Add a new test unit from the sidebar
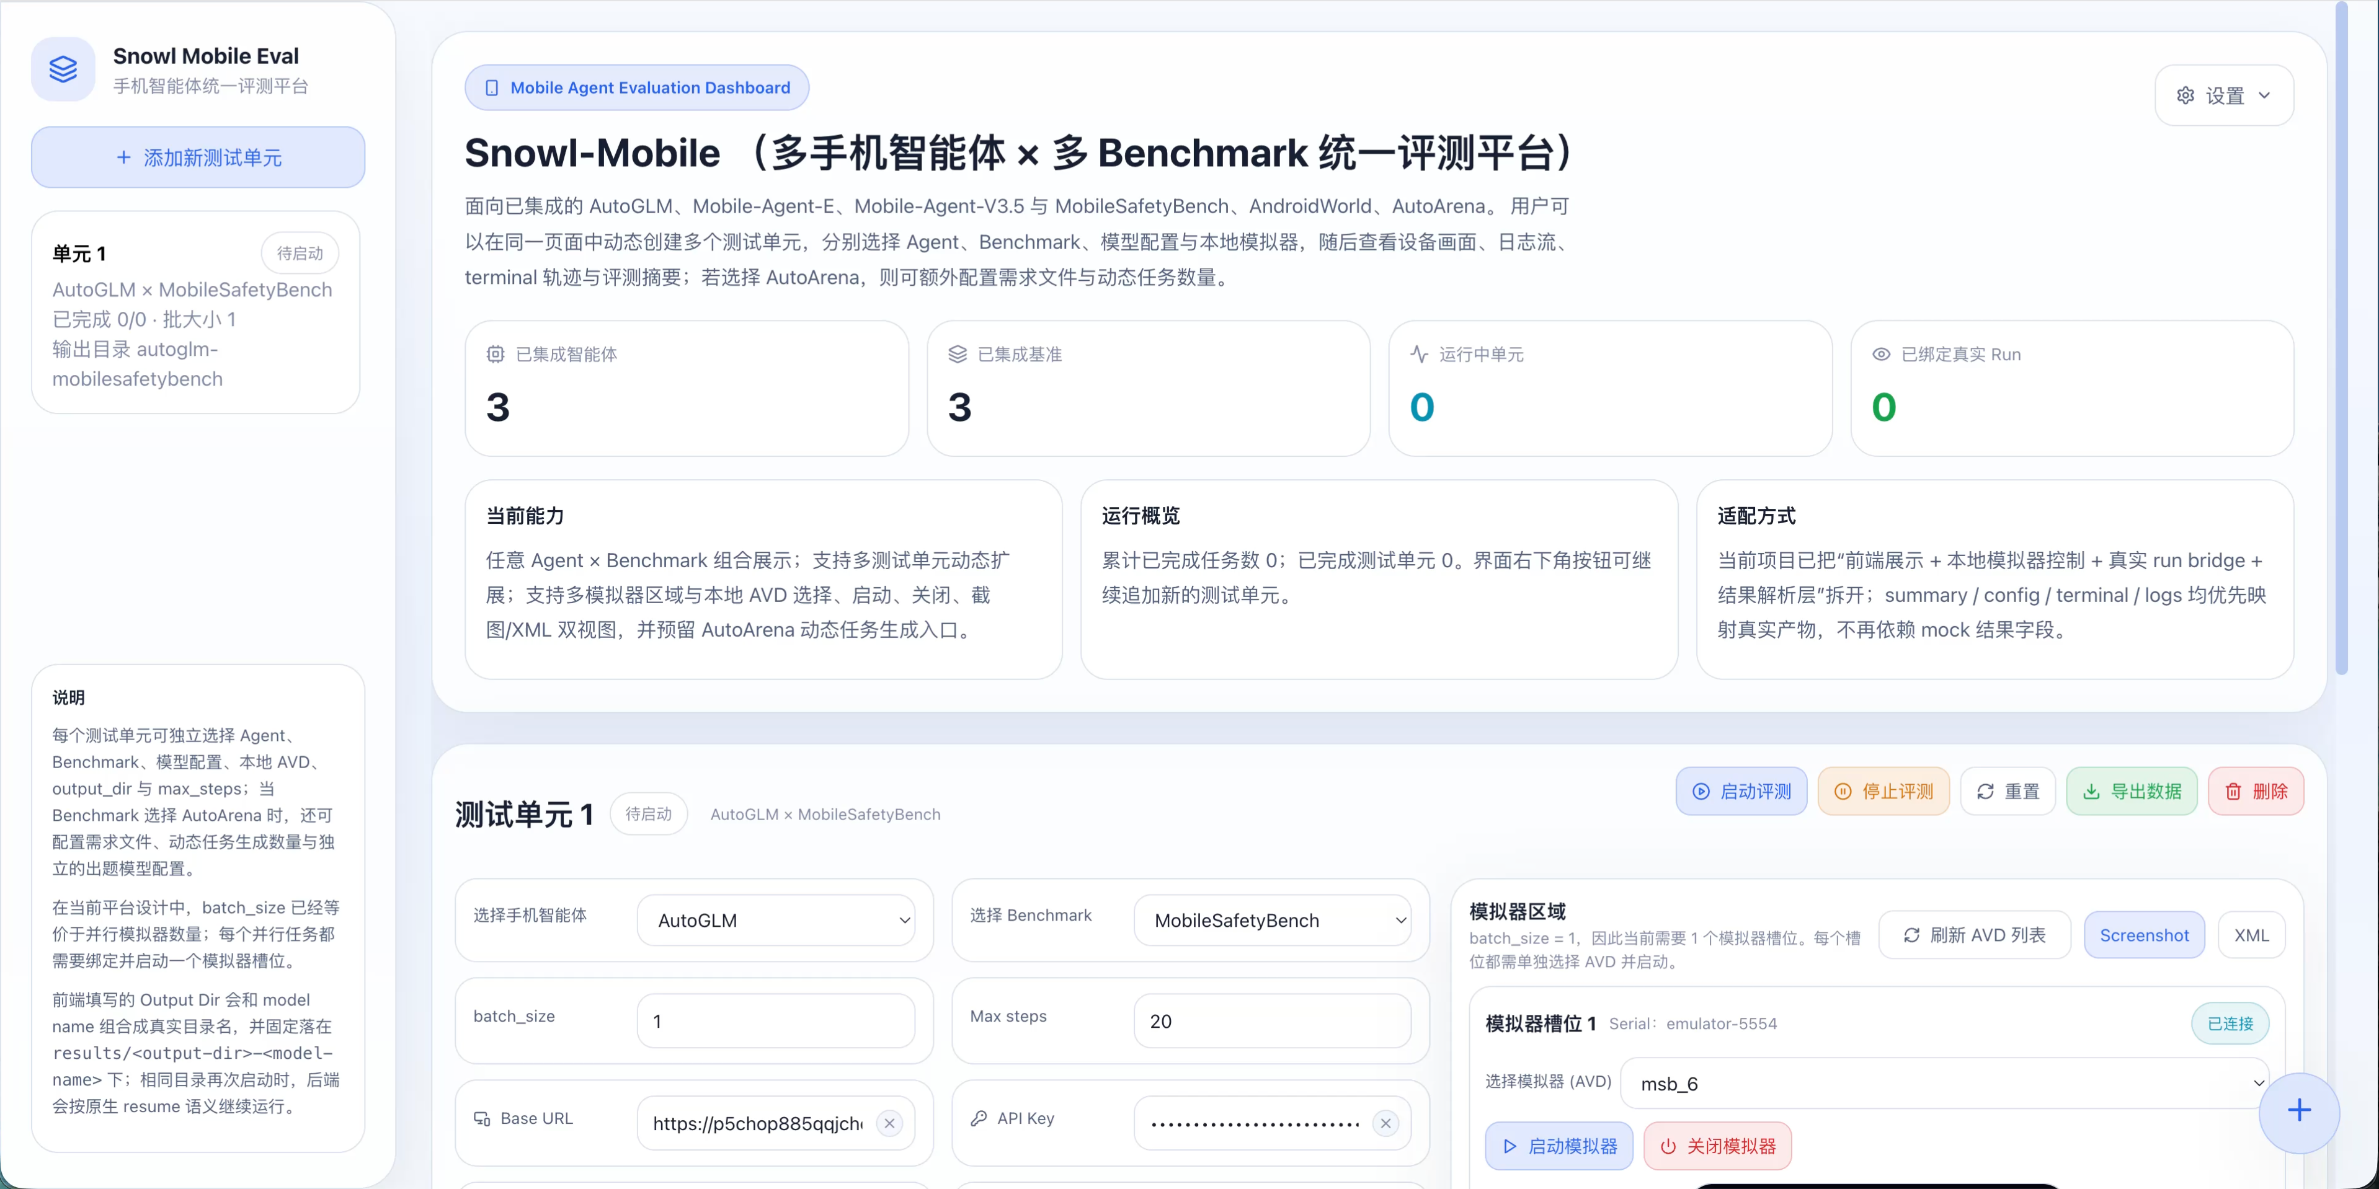The width and height of the screenshot is (2379, 1189). [x=198, y=158]
